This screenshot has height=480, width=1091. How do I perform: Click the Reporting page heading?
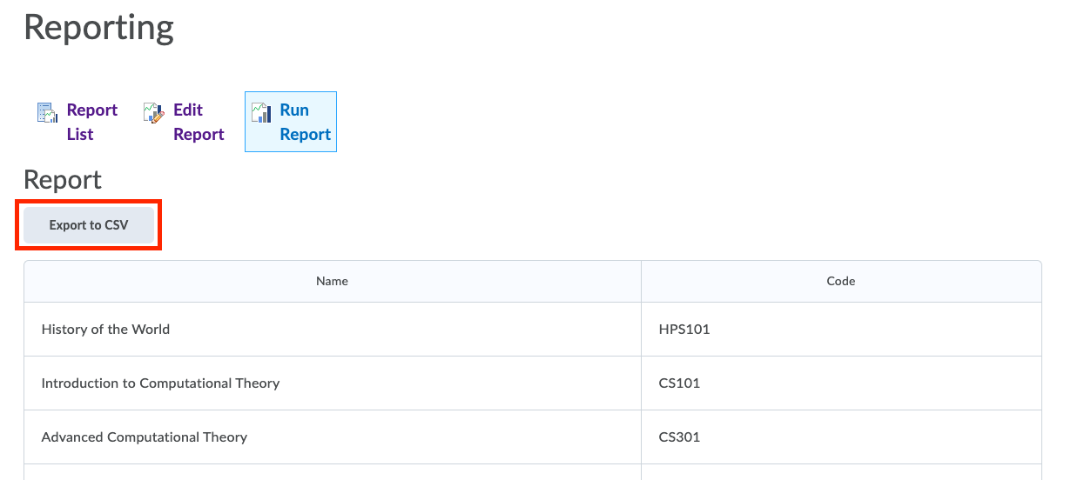(x=98, y=28)
